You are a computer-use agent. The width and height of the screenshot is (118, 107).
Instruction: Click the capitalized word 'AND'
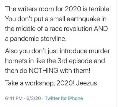click(101, 29)
